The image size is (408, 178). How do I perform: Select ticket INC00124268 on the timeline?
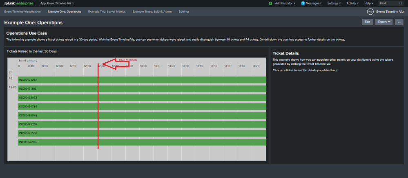click(142, 80)
